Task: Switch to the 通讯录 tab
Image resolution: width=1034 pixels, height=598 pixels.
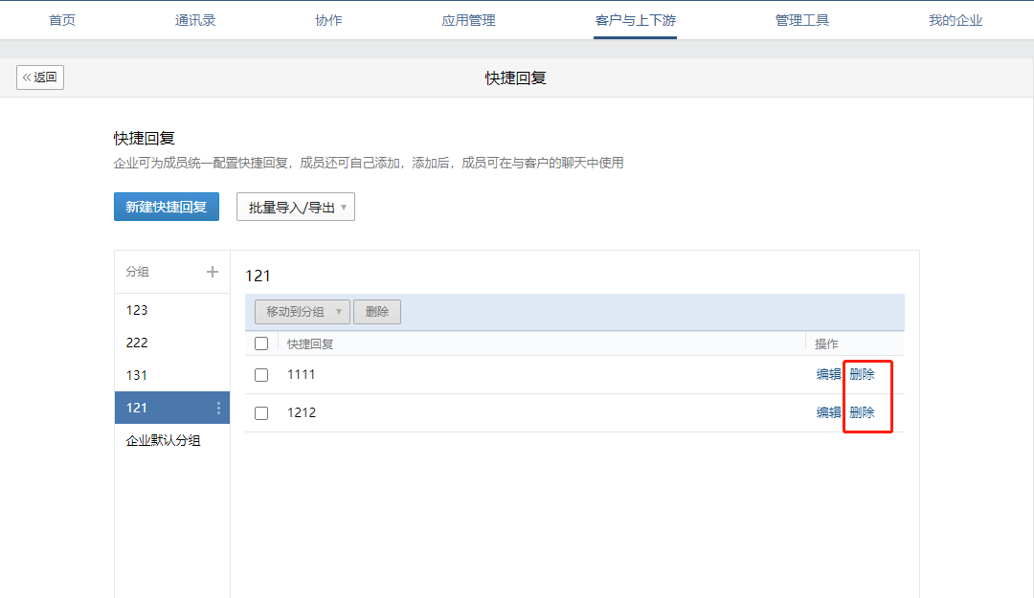Action: coord(195,20)
